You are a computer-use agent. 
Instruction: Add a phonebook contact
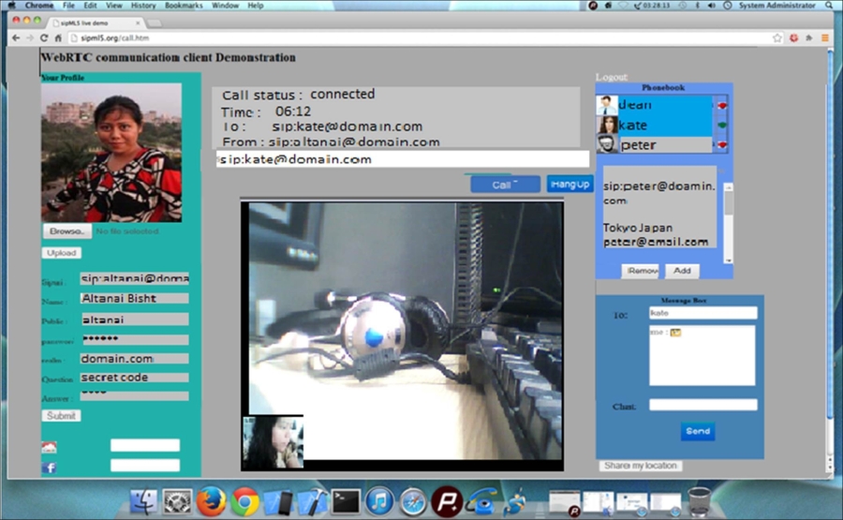coord(682,271)
